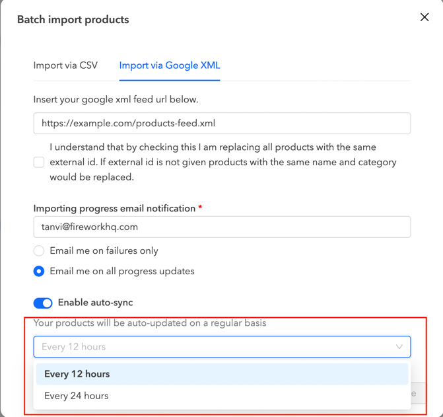
Task: Click the "Enable auto-sync" label text
Action: point(95,303)
